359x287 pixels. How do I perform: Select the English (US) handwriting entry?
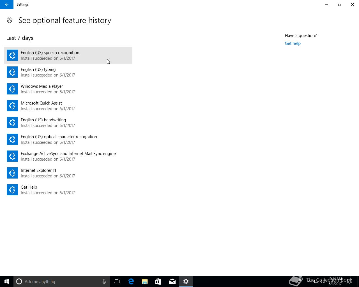coord(68,122)
